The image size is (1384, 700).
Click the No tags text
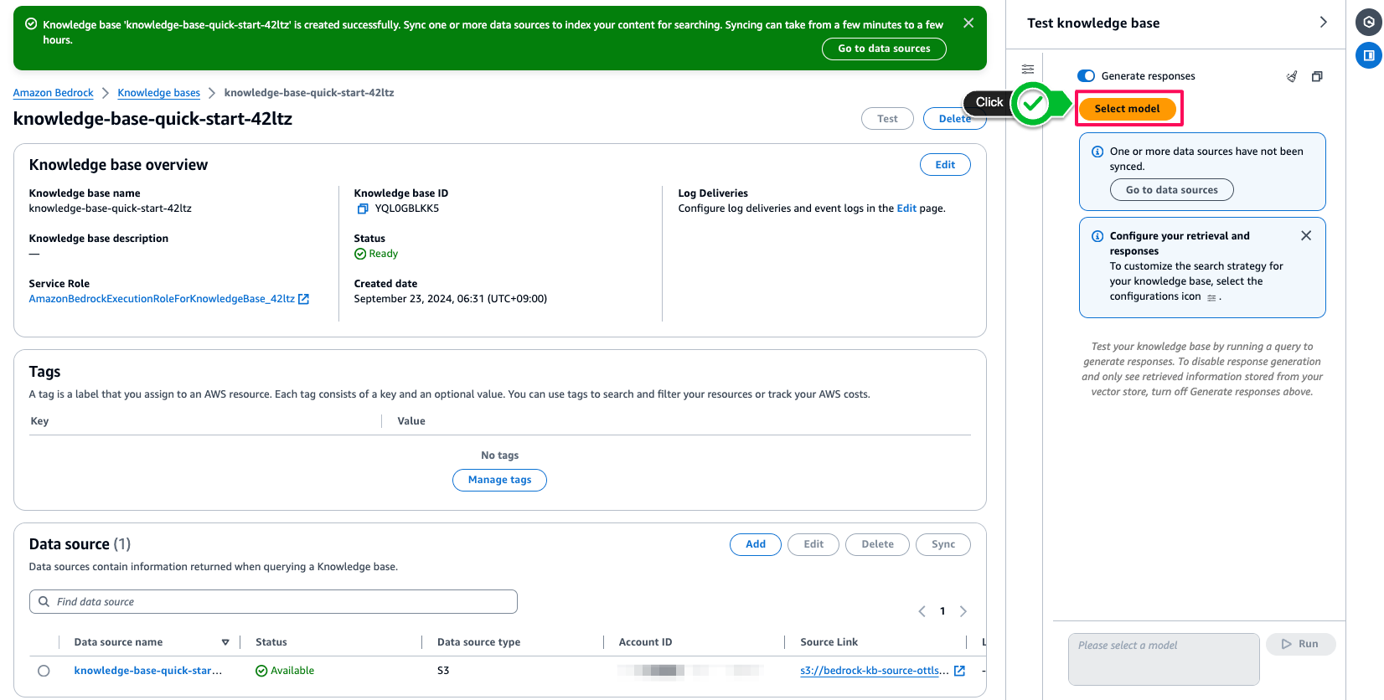pos(499,456)
